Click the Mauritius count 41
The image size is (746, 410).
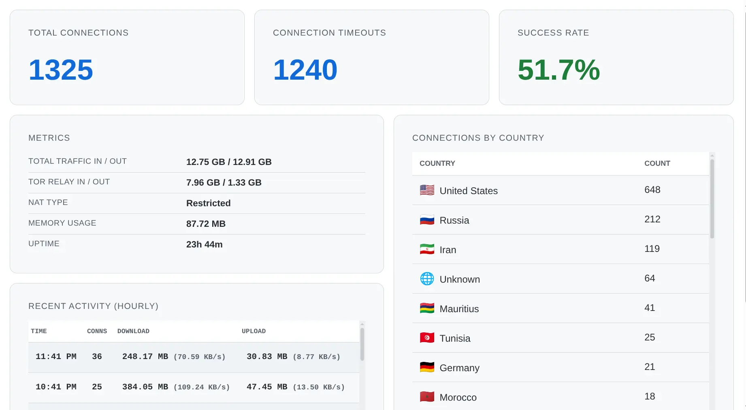650,308
